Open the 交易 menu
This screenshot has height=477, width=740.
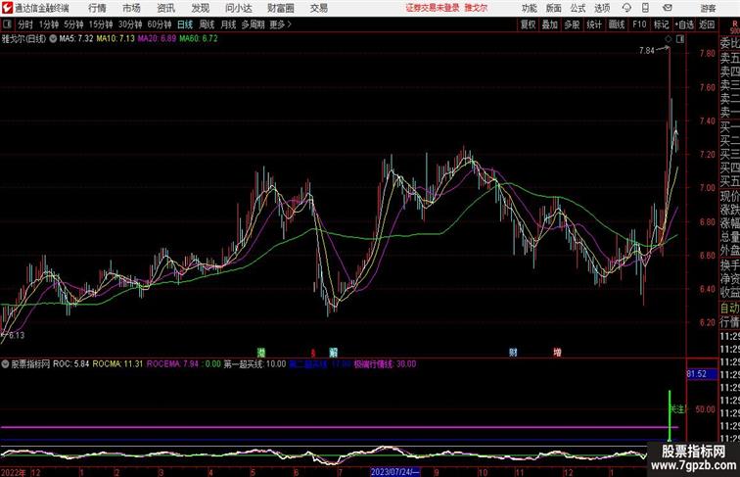(x=318, y=8)
